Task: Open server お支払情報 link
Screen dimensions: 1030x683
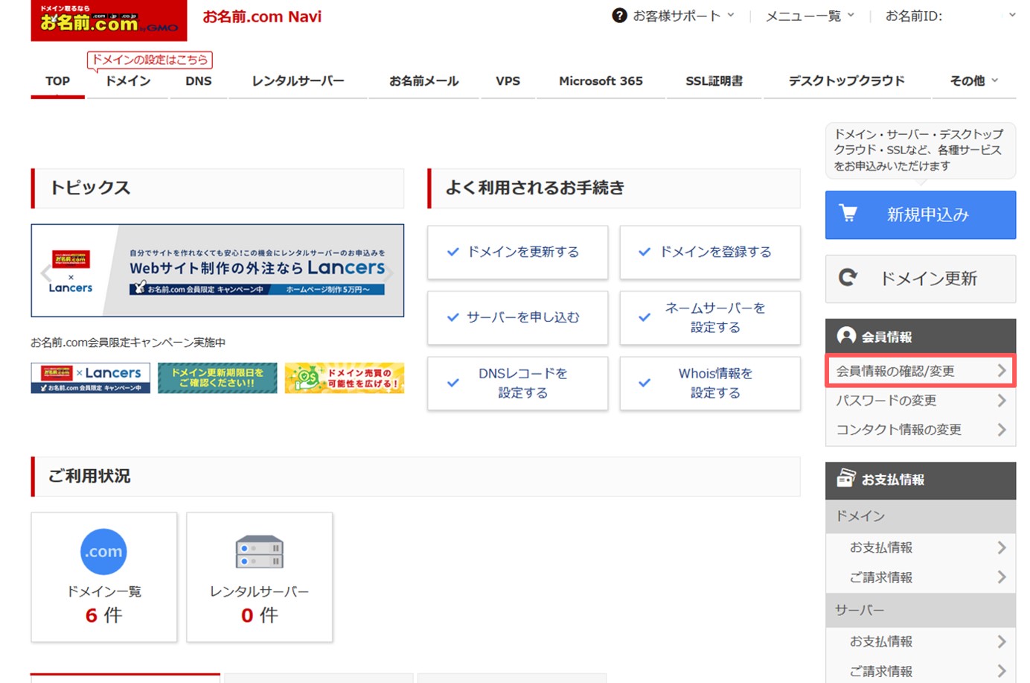Action: coord(921,641)
